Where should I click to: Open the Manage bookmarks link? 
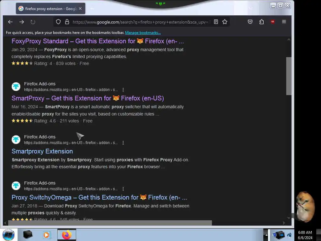(x=143, y=33)
